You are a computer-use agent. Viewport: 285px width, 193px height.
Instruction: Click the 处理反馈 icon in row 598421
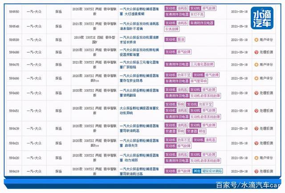256,143
